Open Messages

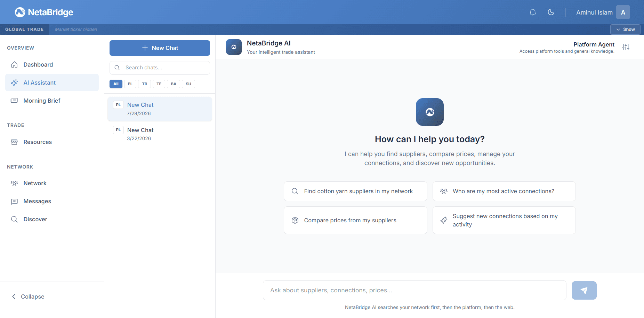[x=52, y=201]
